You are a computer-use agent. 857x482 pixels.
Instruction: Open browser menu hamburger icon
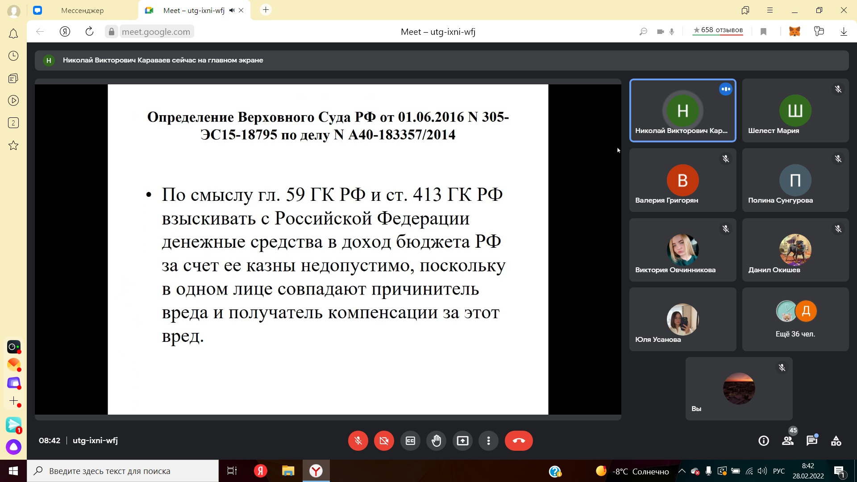point(770,10)
